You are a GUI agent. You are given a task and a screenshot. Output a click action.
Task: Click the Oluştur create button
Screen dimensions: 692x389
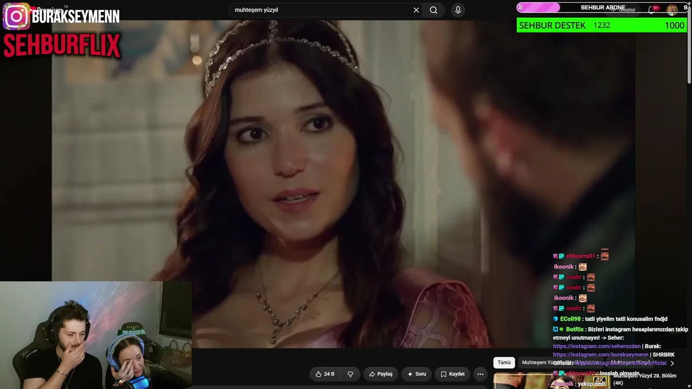(x=624, y=9)
